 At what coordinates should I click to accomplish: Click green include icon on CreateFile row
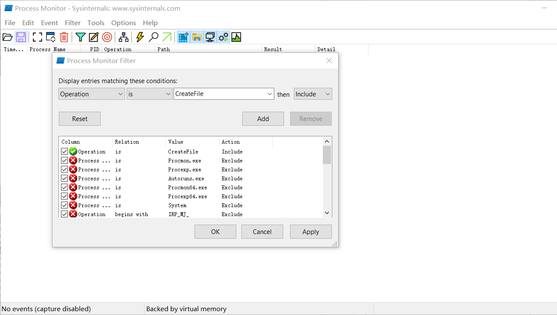[73, 151]
